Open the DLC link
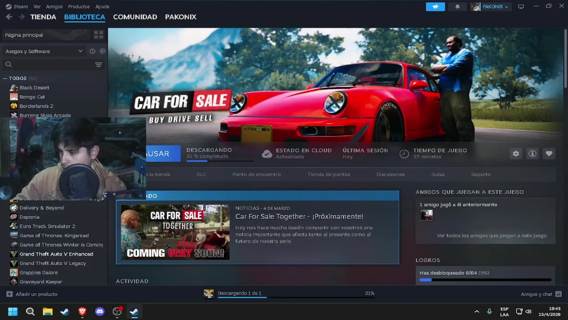Image resolution: width=568 pixels, height=320 pixels. 201,174
